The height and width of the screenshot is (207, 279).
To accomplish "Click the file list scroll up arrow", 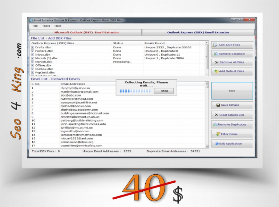I will pos(207,43).
